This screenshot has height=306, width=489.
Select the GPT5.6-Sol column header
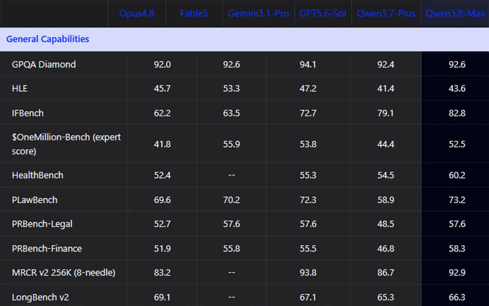click(x=323, y=13)
